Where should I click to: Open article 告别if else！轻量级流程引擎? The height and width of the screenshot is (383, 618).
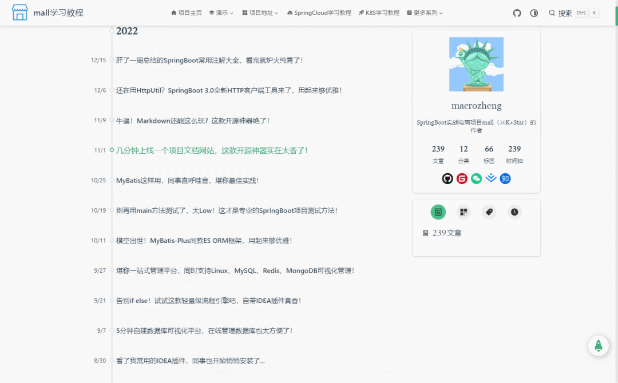(x=209, y=301)
